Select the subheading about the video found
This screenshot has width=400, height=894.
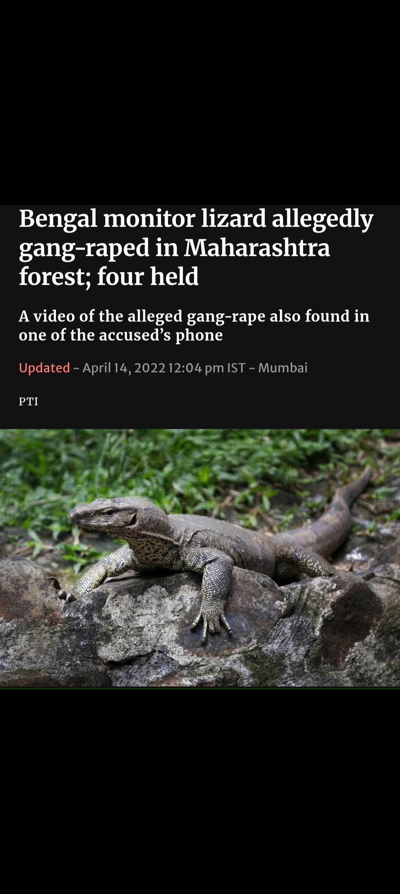click(194, 326)
